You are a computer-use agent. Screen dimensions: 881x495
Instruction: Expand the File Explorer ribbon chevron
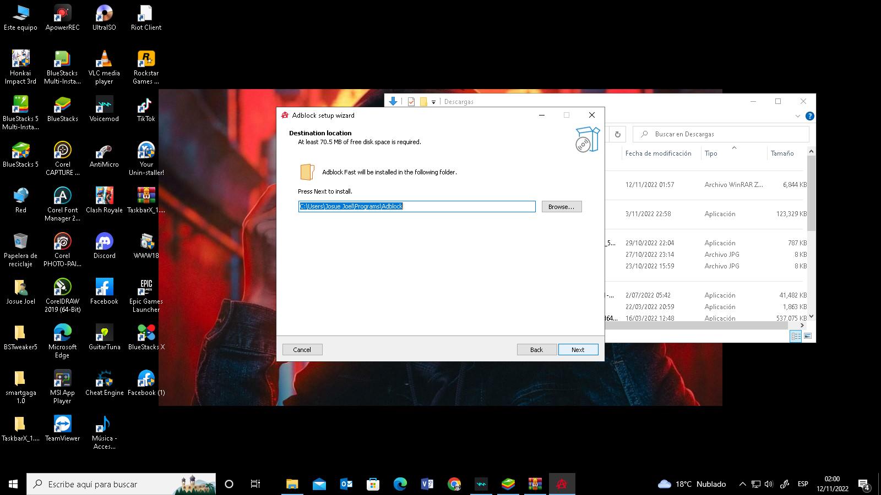(x=797, y=116)
